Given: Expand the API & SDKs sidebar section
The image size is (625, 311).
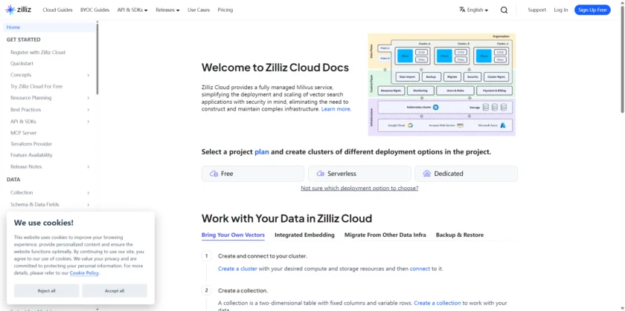Looking at the screenshot, I should pyautogui.click(x=88, y=122).
